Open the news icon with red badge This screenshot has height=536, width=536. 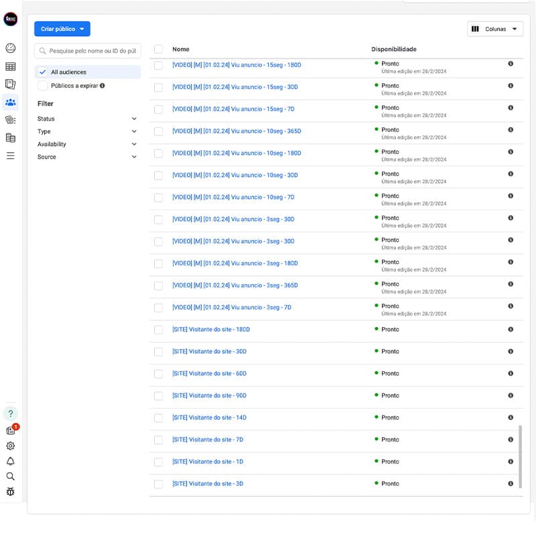point(11,430)
